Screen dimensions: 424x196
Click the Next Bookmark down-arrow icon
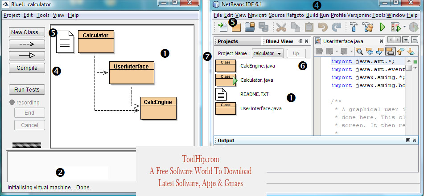[411, 51]
